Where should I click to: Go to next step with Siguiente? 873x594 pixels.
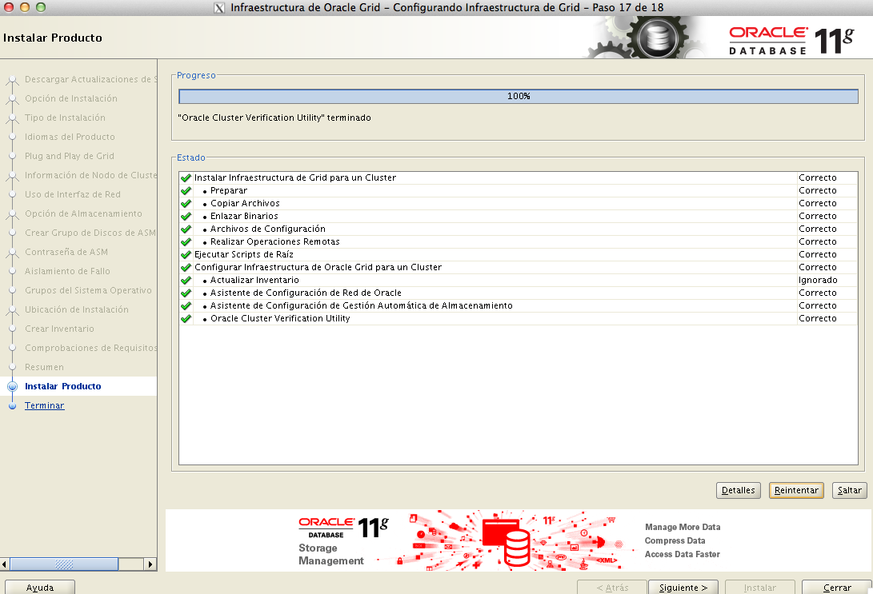683,588
